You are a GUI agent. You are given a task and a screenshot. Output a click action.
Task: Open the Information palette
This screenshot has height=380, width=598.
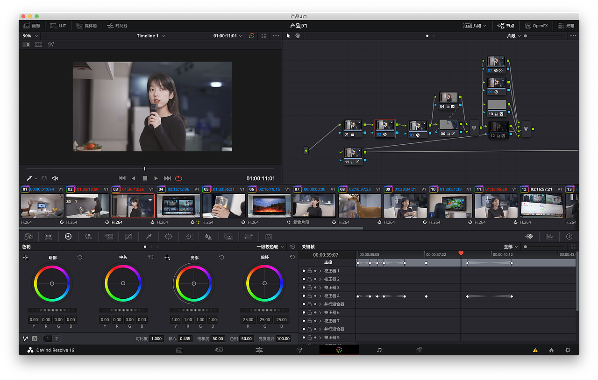[569, 237]
